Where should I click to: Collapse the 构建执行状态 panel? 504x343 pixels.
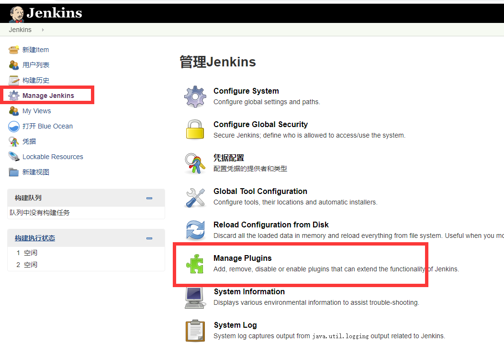click(x=149, y=238)
